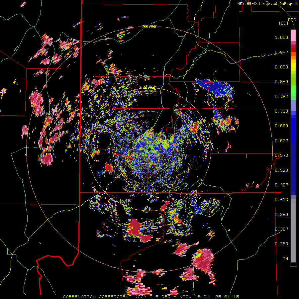This screenshot has height=299, width=299.
Task: Pick the bright green color scale segment
Action: (x=293, y=91)
